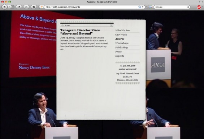Go back with the browser Back arrow
This screenshot has width=204, height=139.
click(4, 7)
